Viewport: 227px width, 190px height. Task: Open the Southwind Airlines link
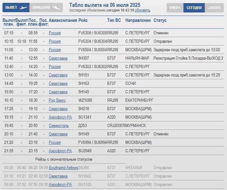(64, 168)
